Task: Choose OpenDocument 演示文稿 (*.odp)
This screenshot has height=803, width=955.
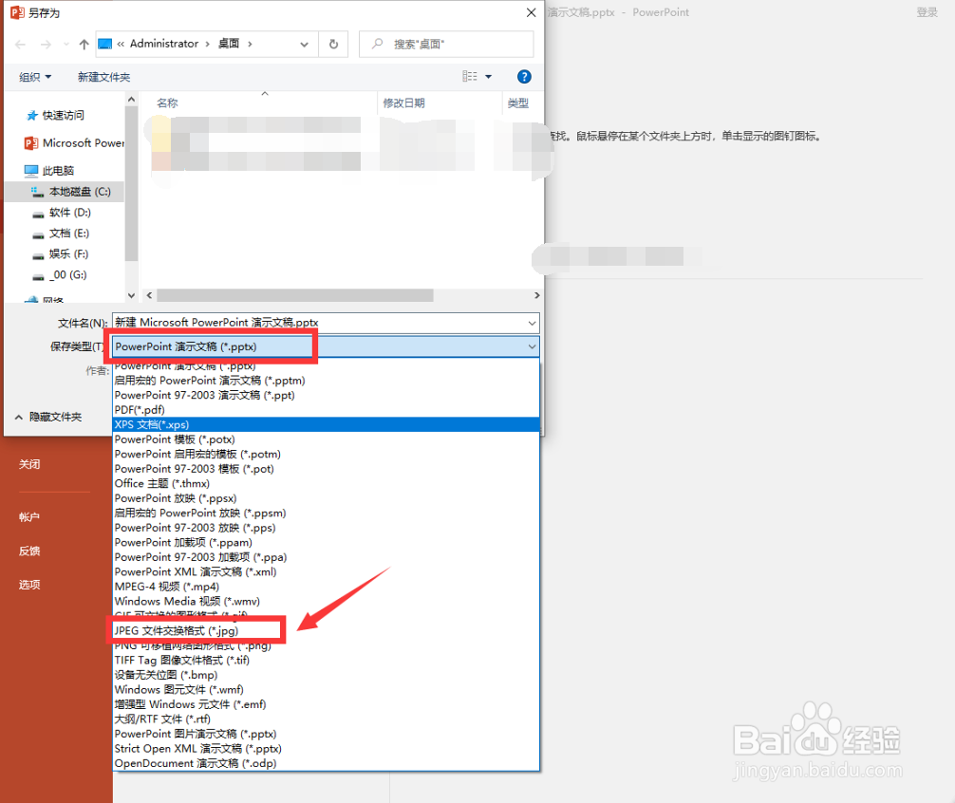Action: pos(326,763)
